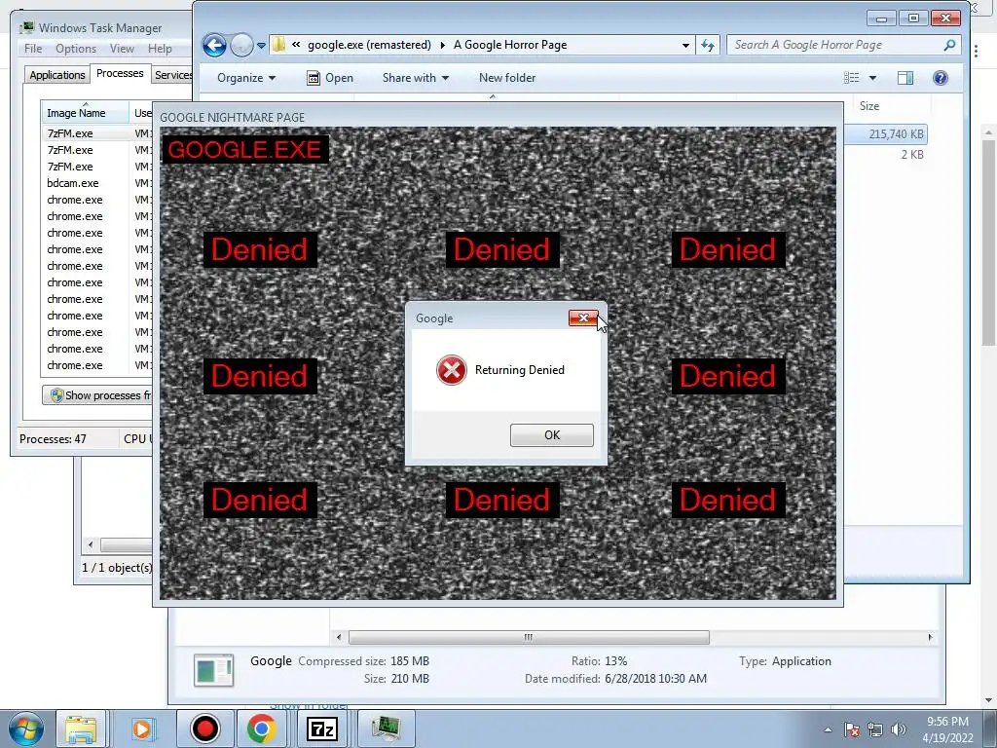Click the red error icon in the dialog

click(x=452, y=369)
